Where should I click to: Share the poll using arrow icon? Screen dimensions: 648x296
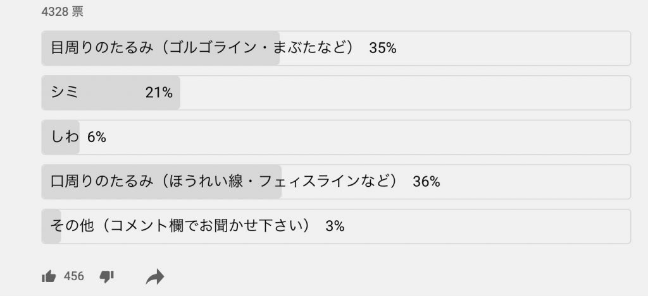[155, 277]
